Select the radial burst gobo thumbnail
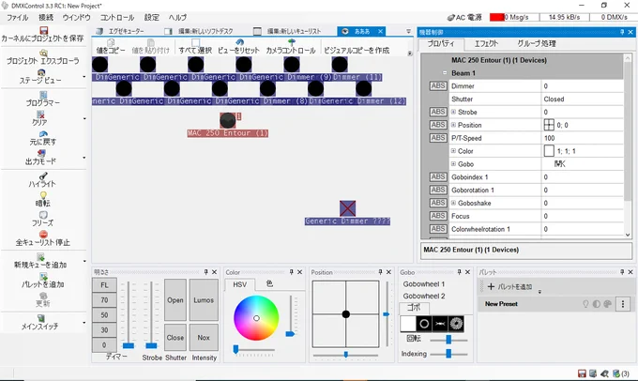Image resolution: width=638 pixels, height=381 pixels. point(456,324)
